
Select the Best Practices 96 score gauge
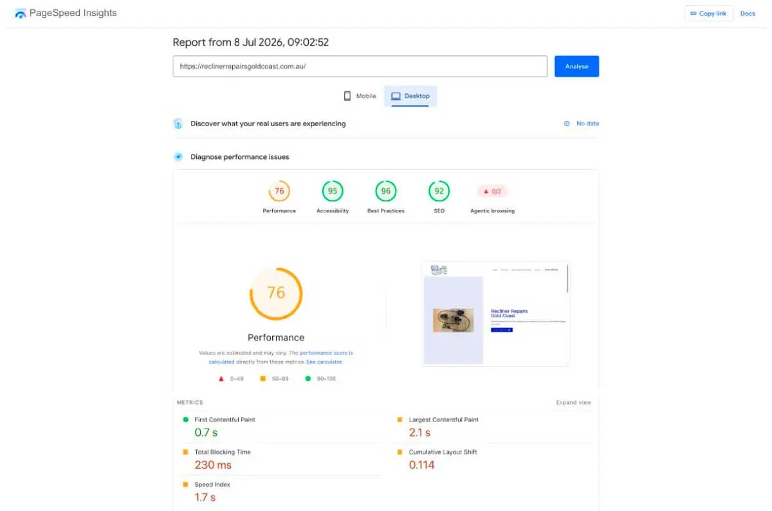[386, 191]
